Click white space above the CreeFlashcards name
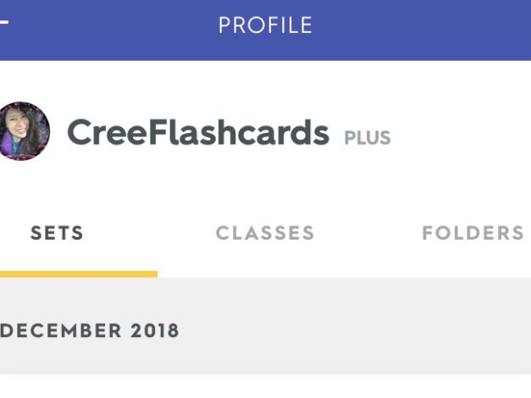The image size is (531, 398). [198, 85]
